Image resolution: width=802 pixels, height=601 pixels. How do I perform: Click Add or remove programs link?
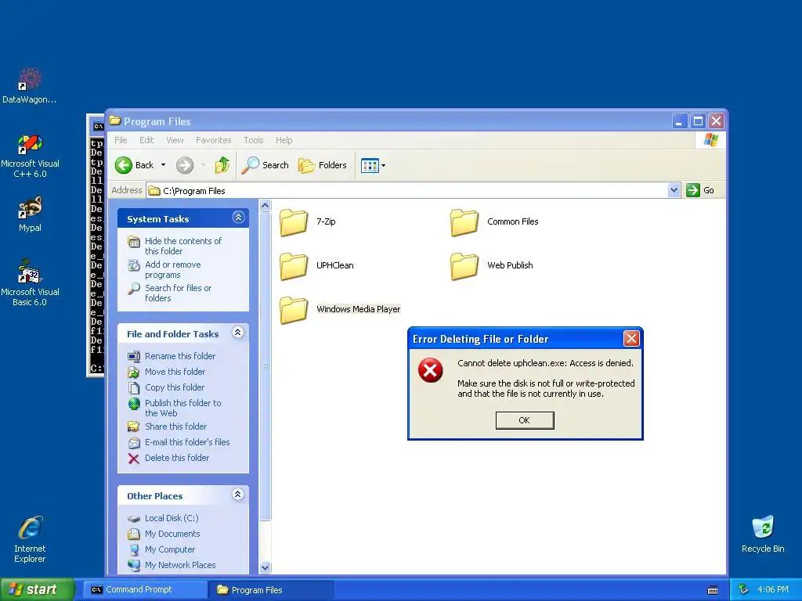click(173, 269)
